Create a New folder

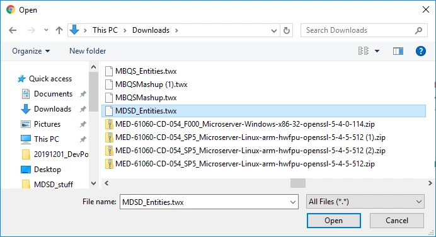pyautogui.click(x=88, y=51)
